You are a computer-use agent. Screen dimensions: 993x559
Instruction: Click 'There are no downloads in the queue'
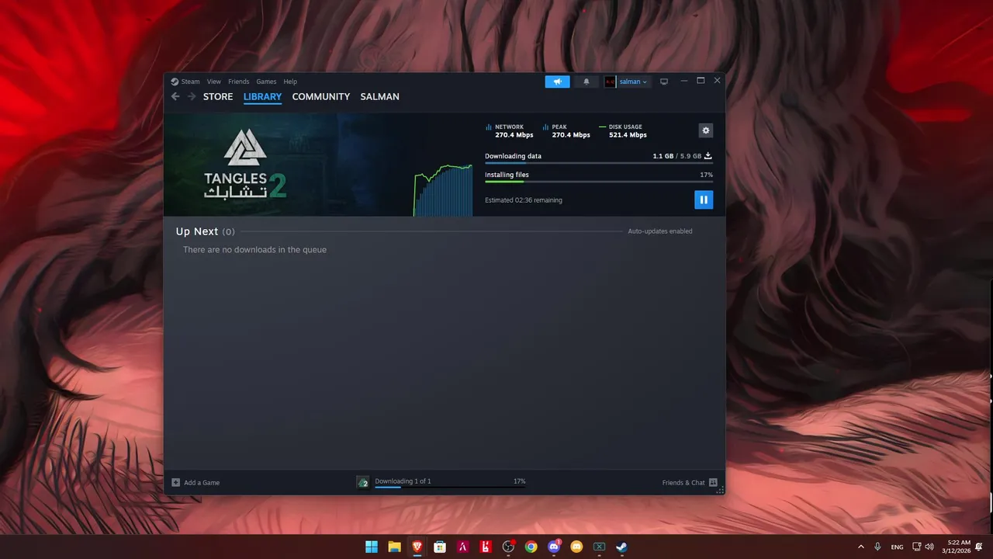click(254, 250)
